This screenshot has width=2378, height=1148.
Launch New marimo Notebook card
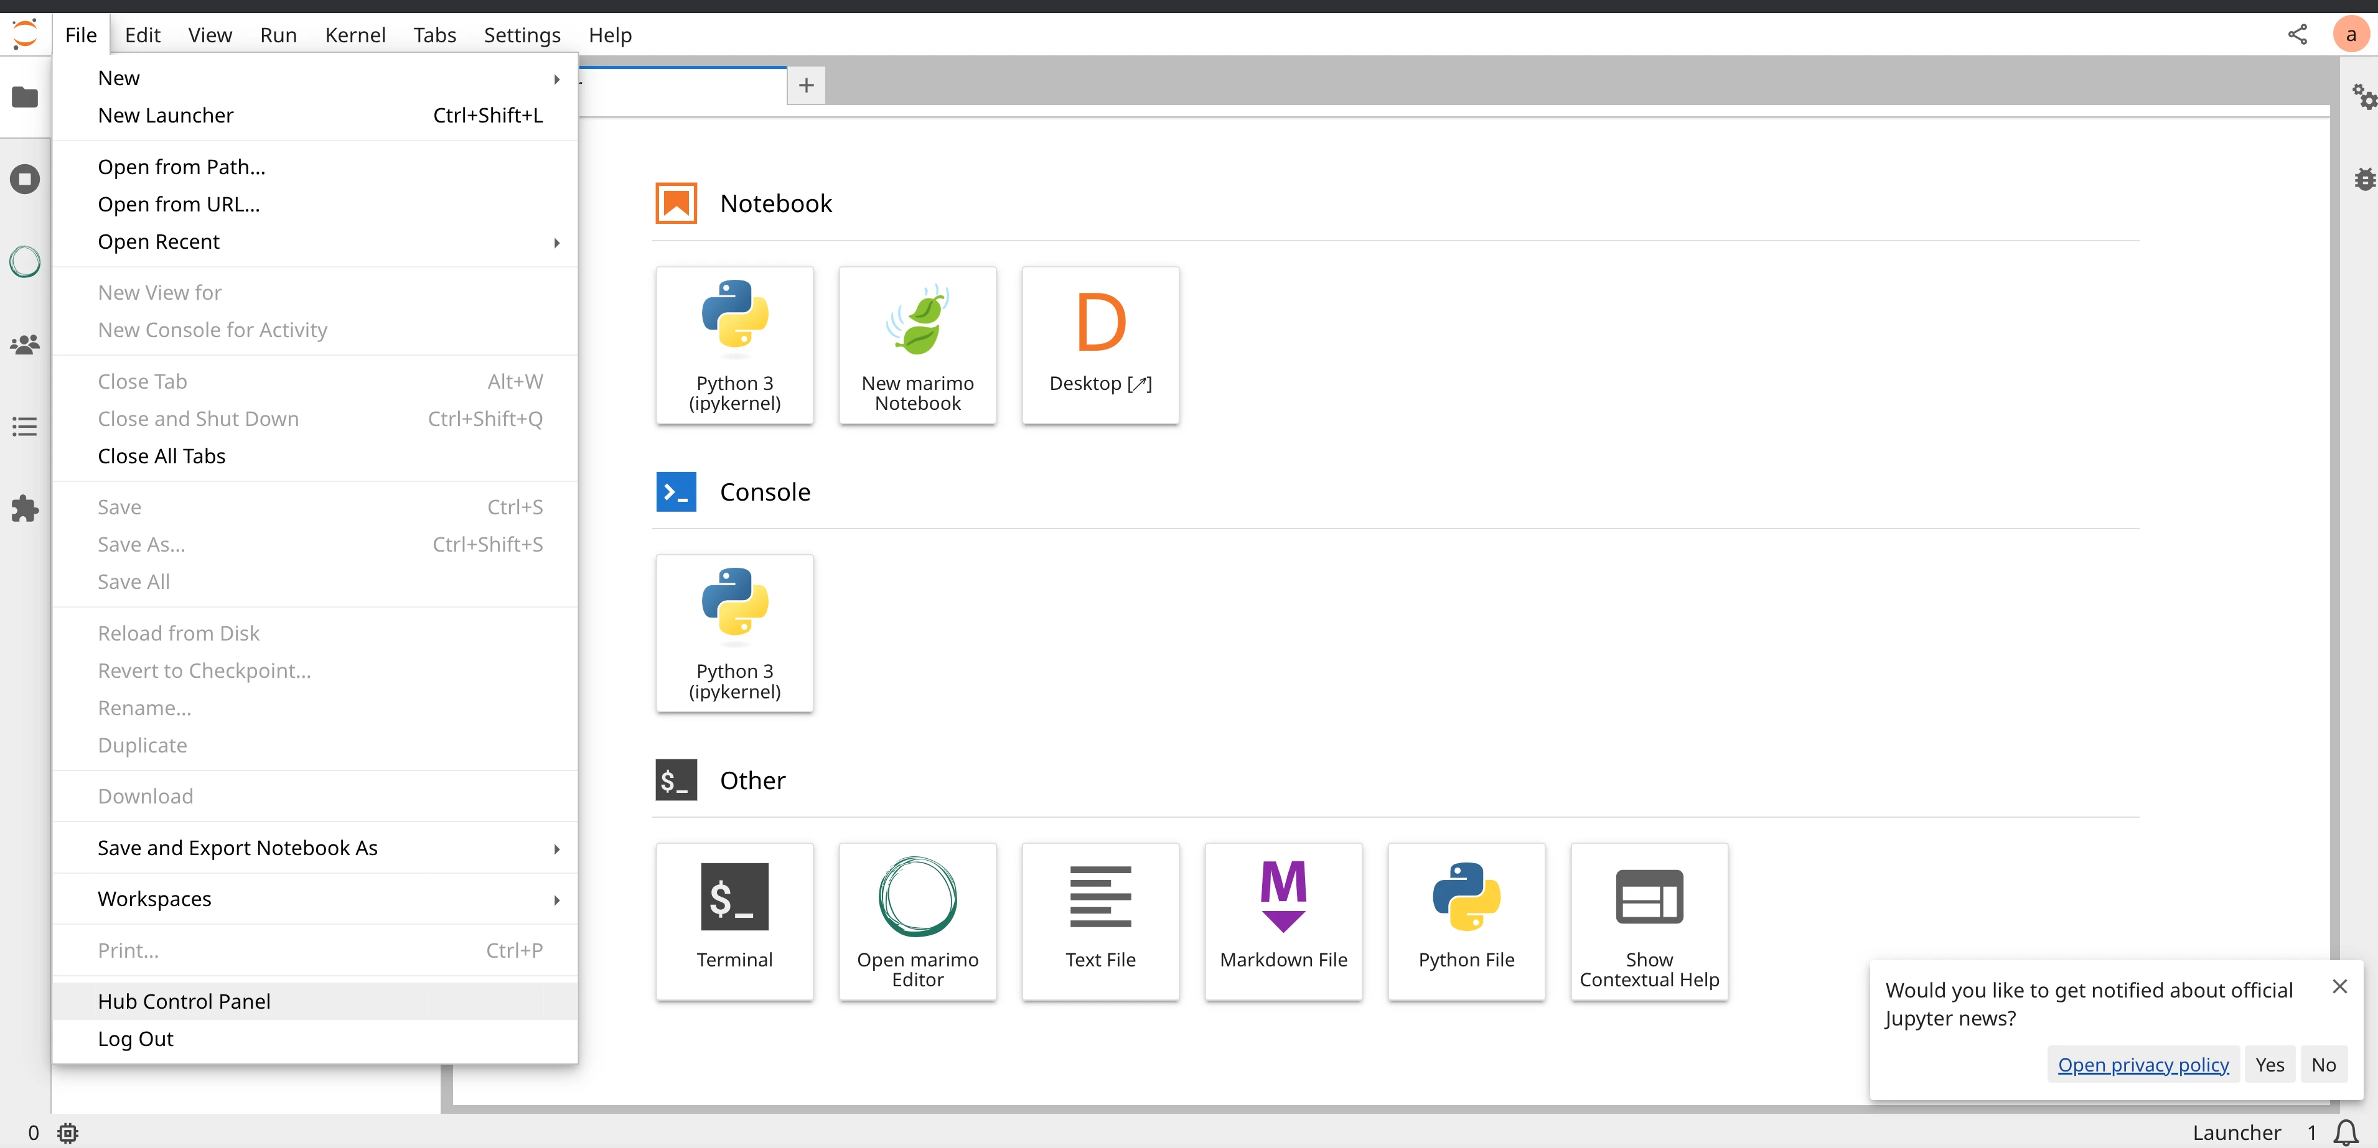click(x=917, y=346)
